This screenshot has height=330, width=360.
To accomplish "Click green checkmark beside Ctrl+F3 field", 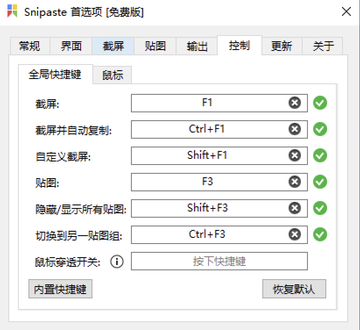I will tap(320, 234).
